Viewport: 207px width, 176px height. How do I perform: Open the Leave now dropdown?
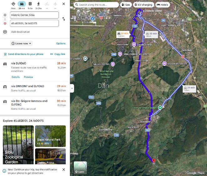coord(21,43)
